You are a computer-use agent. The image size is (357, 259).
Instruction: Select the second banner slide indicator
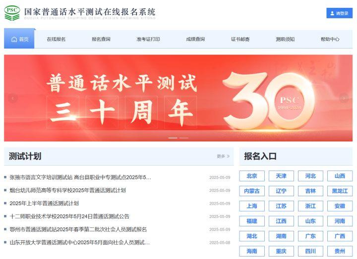pos(184,138)
